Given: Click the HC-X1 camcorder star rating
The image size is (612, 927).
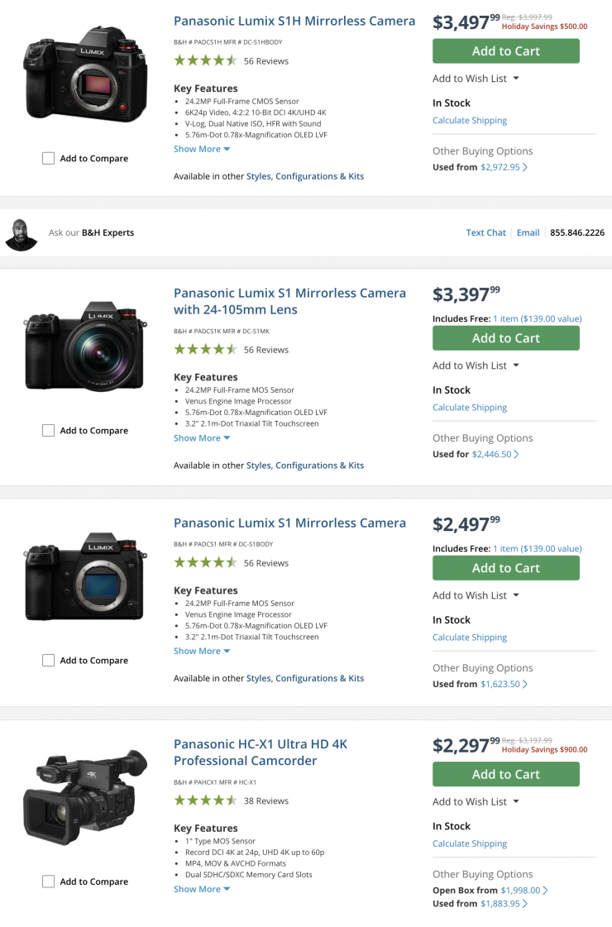Looking at the screenshot, I should click(205, 800).
